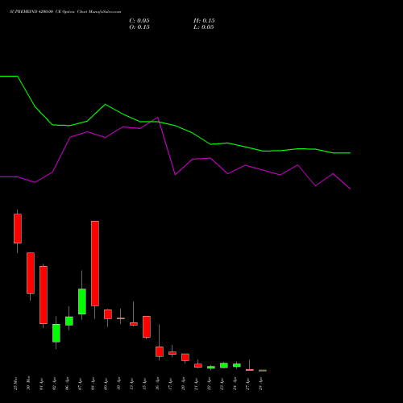Click the 09 Apr date label

click(106, 384)
